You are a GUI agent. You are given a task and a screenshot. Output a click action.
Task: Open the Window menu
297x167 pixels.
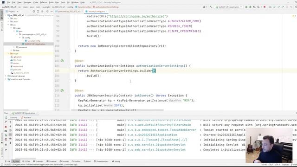pos(75,2)
